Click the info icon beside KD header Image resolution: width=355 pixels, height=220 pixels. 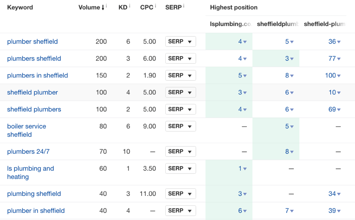[x=130, y=6]
